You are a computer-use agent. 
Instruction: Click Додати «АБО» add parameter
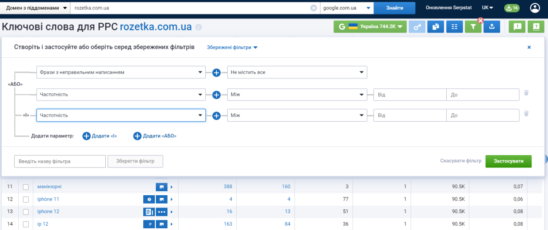tap(155, 136)
